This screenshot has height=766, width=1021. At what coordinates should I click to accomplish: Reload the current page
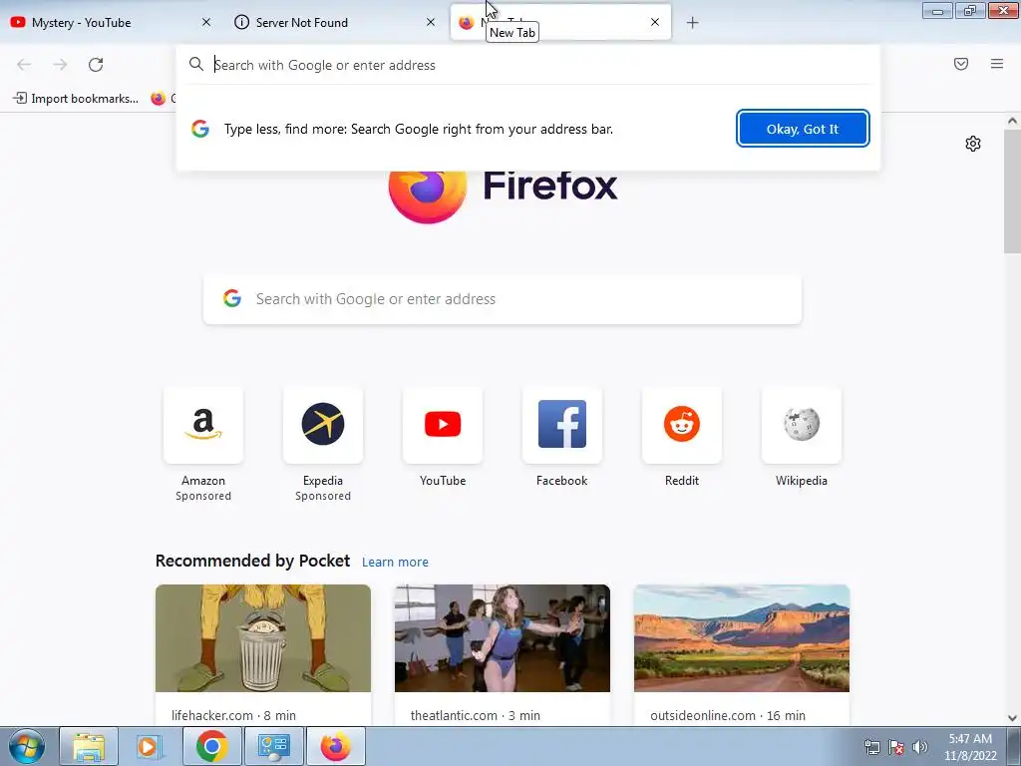click(96, 65)
